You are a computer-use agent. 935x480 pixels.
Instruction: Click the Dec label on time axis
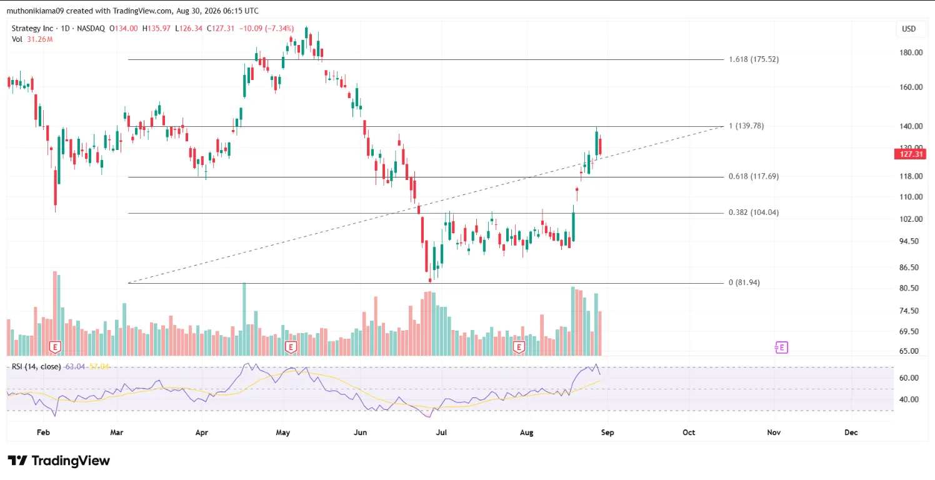tap(851, 432)
